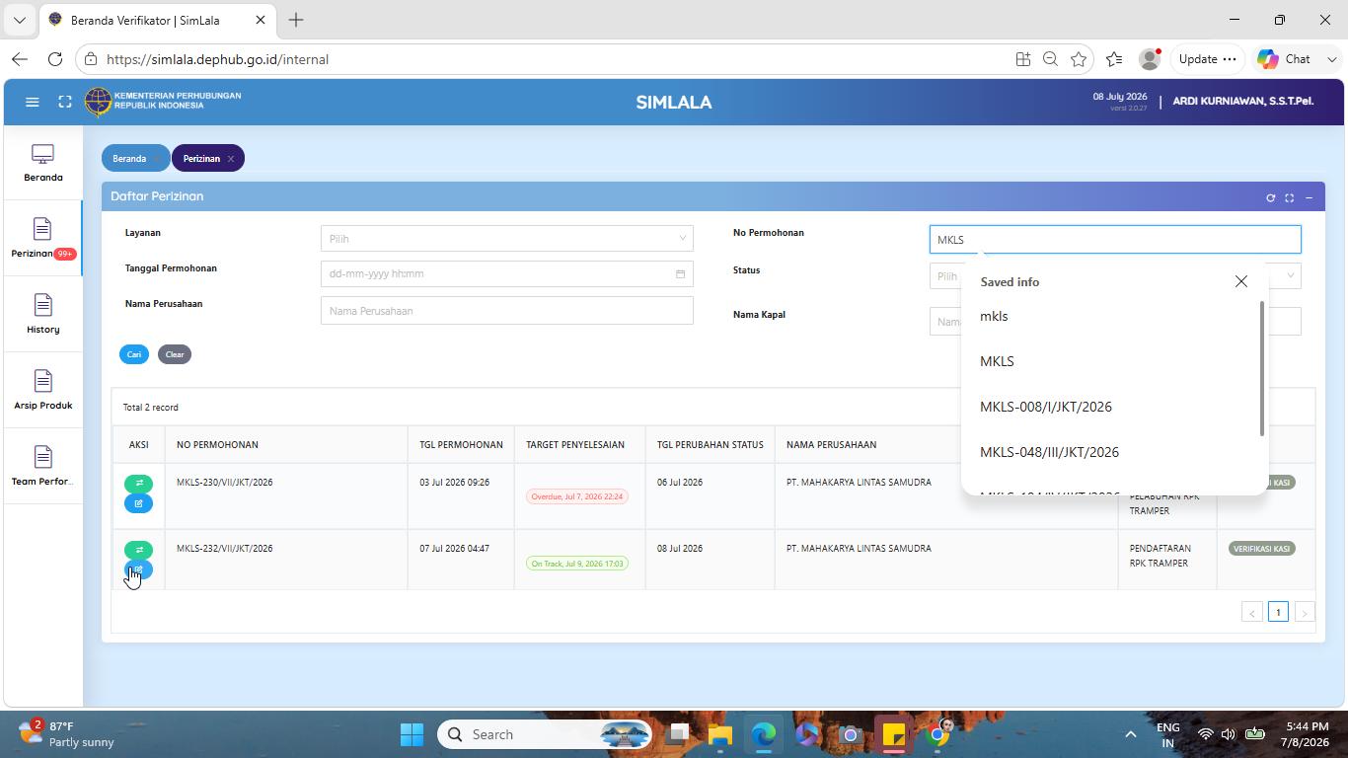
Task: Click blue edit icon for MKLS-230/VII/JKT/2026
Action: [x=138, y=503]
